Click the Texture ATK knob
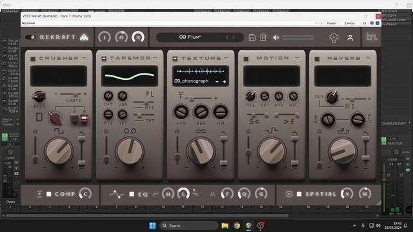Screen dimensions: 413x232 [x=181, y=112]
